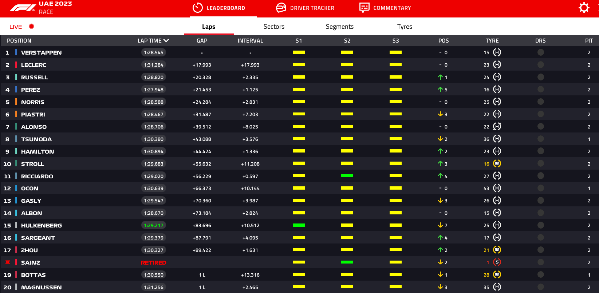Click Alonso's hard tyre icon
This screenshot has height=293, width=599.
coord(497,127)
